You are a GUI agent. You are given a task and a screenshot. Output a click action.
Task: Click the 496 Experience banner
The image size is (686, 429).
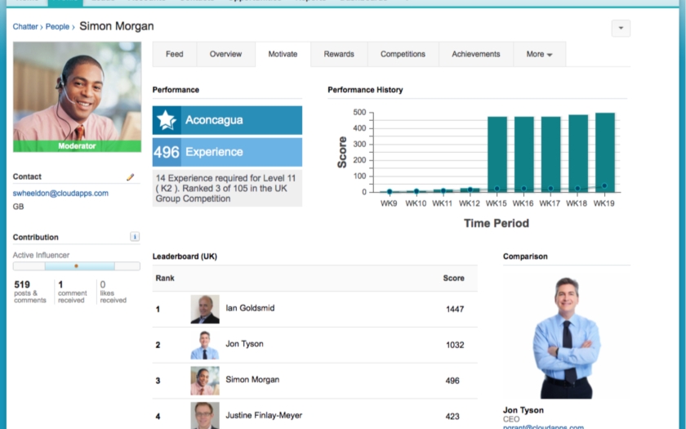(227, 152)
